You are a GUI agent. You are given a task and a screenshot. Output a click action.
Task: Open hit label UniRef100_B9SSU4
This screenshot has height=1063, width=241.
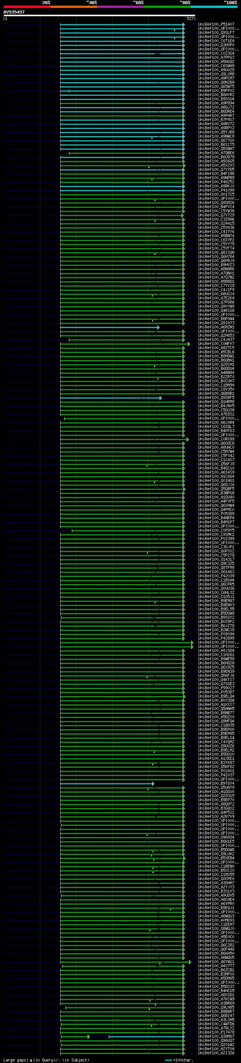(x=216, y=99)
